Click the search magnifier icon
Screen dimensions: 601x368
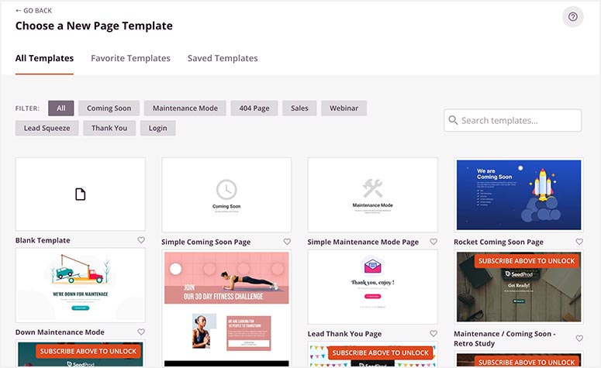click(453, 120)
